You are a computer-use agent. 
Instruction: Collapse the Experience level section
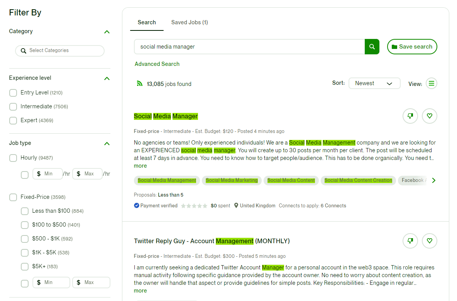tap(107, 78)
